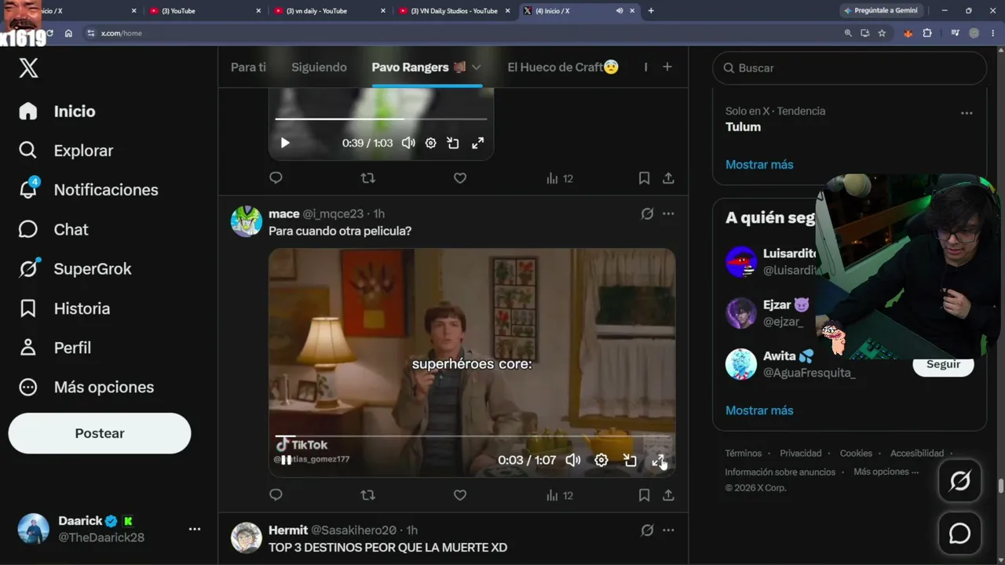Open Explorar from the sidebar
This screenshot has height=565, width=1005.
tap(66, 151)
